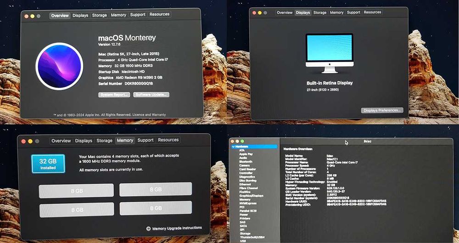Select Thunderbolt/USB4 in System Report sidebar
This screenshot has height=243, width=459.
[x=252, y=237]
